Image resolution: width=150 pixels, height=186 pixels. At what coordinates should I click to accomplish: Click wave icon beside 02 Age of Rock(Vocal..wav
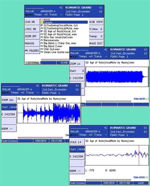42,34
